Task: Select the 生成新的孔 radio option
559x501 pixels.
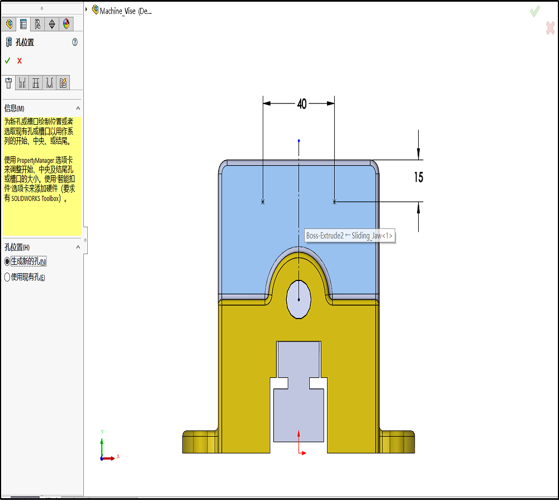Action: pyautogui.click(x=7, y=261)
